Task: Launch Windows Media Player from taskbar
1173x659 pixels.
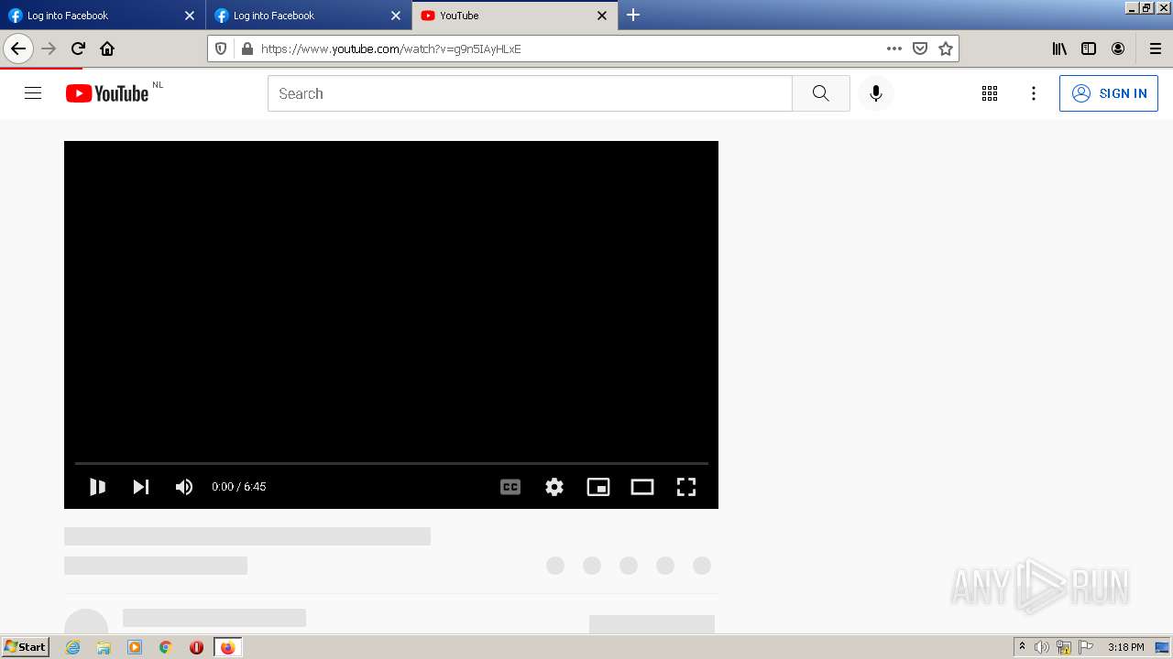Action: [135, 647]
